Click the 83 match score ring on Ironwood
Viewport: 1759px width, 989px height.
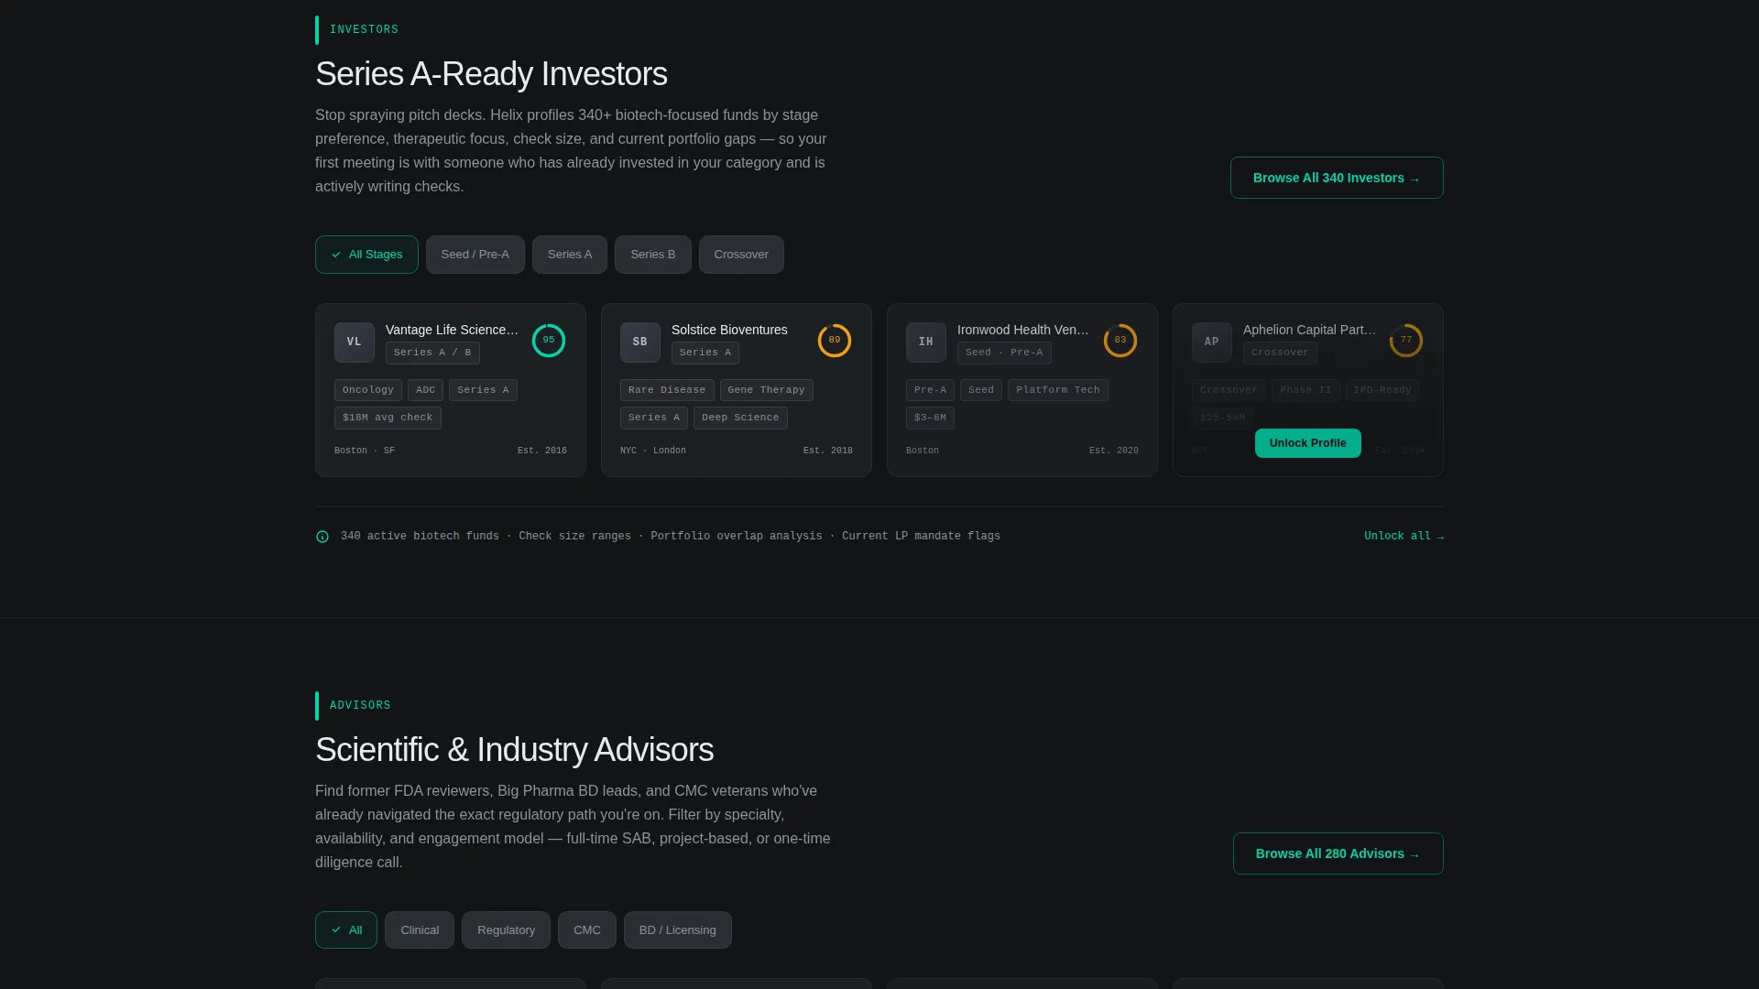1120,341
